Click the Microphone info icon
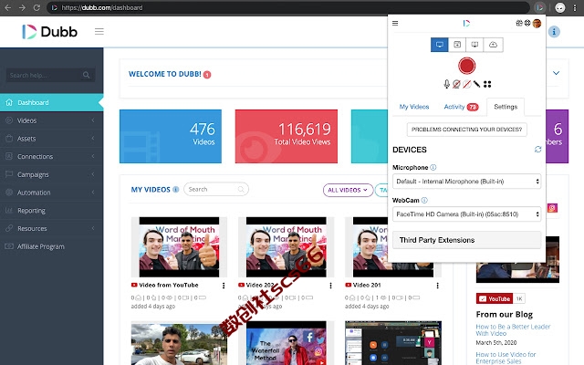Viewport: 584px width, 365px height. (x=433, y=168)
